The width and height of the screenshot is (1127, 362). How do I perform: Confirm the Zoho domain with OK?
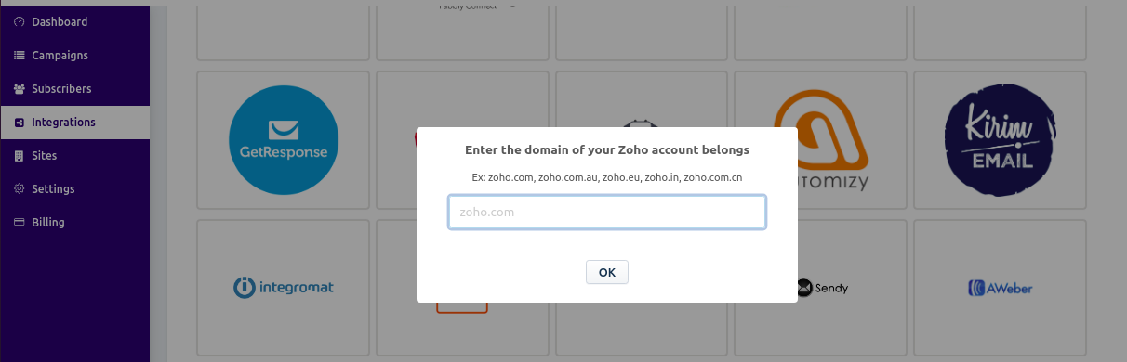coord(607,272)
